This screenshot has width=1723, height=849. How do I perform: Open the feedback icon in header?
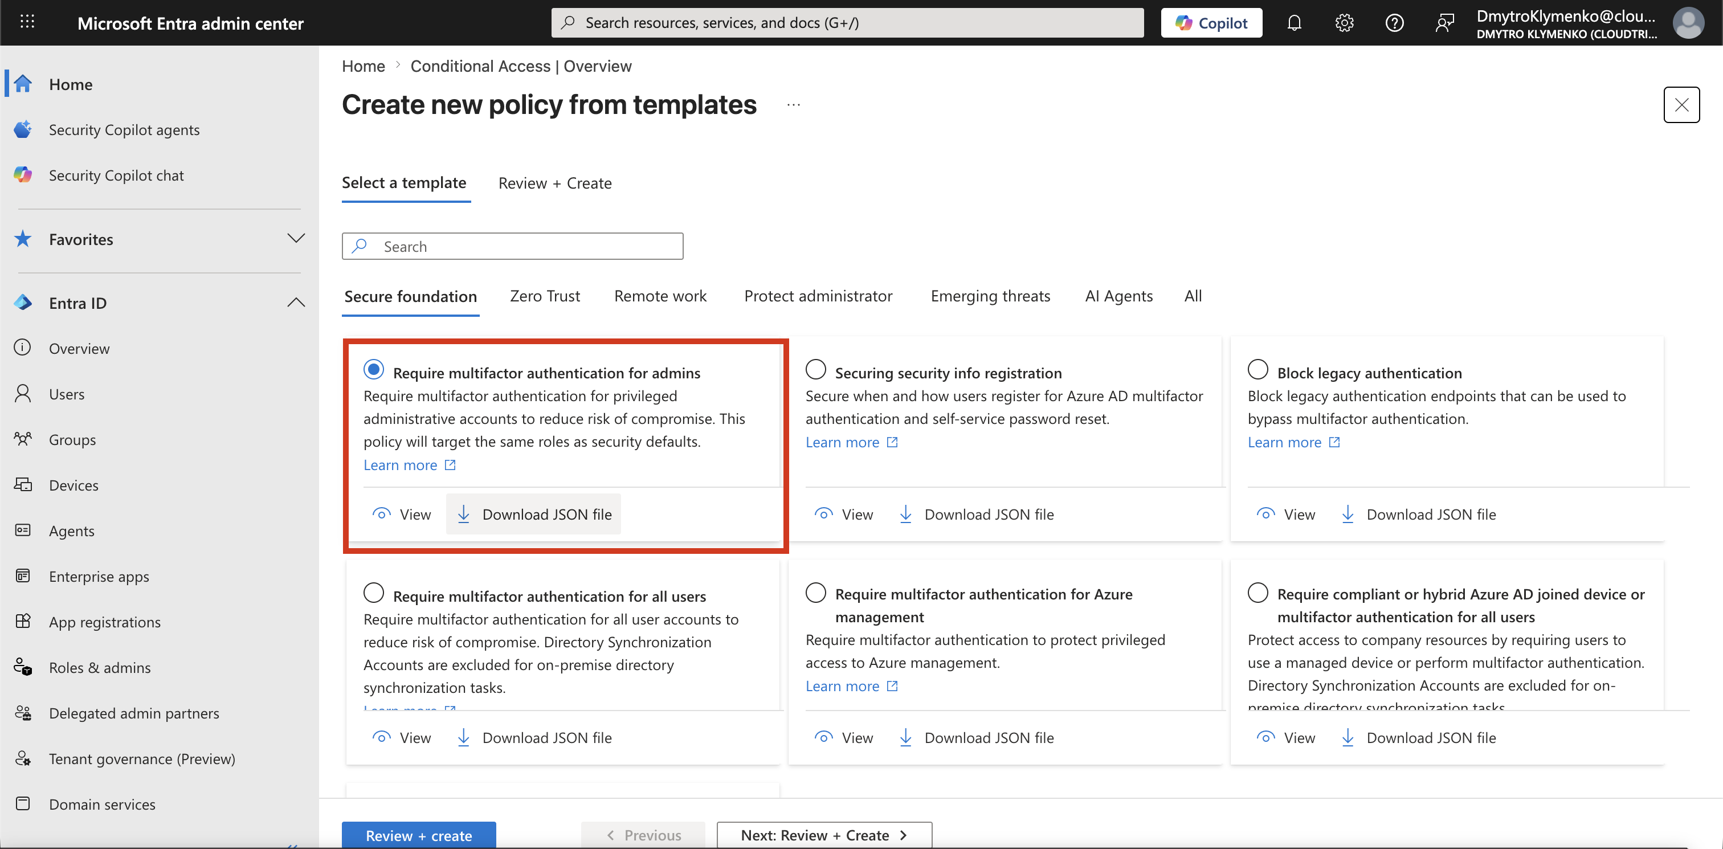pyautogui.click(x=1445, y=23)
